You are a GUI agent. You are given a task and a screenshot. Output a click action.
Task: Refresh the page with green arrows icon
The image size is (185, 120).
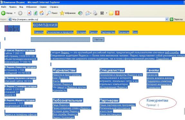pos(35,13)
